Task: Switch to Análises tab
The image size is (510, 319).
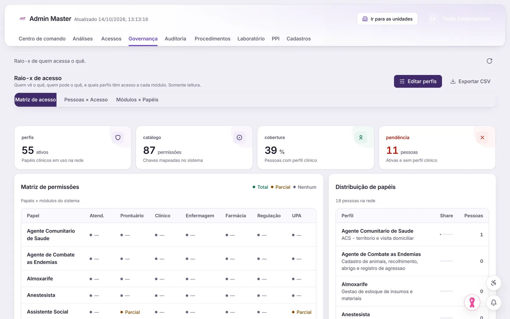Action: click(x=83, y=39)
